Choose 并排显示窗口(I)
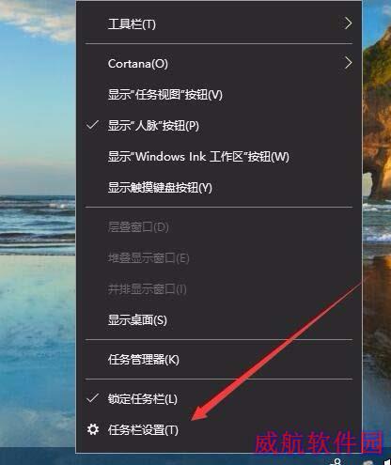 coord(148,289)
